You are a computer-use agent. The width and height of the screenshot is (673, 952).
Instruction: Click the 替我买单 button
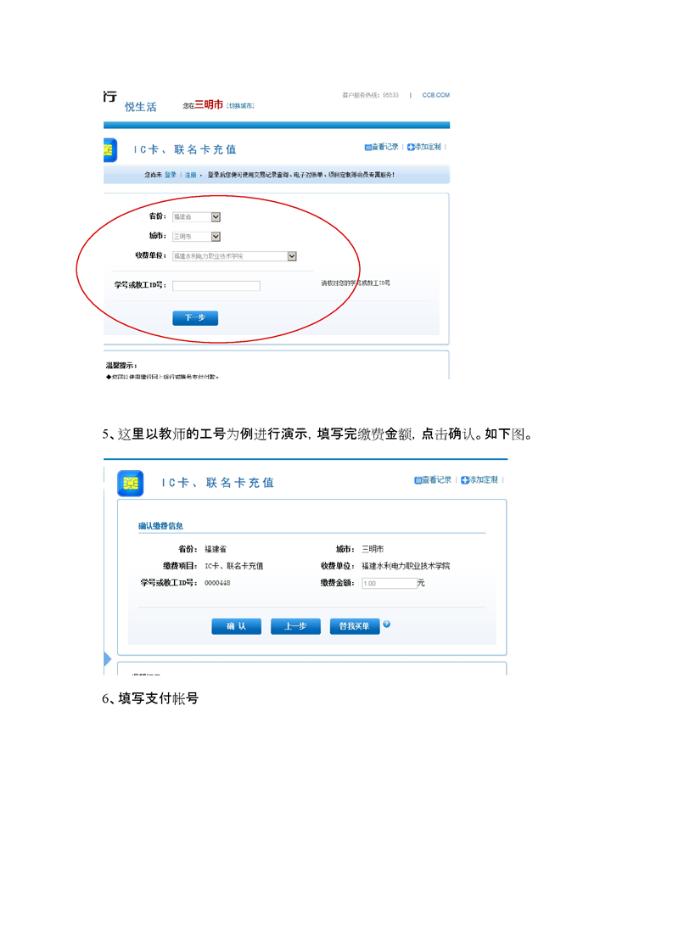[x=354, y=626]
